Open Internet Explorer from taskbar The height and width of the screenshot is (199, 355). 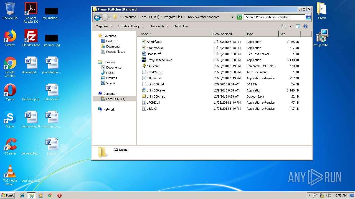pyautogui.click(x=22, y=195)
